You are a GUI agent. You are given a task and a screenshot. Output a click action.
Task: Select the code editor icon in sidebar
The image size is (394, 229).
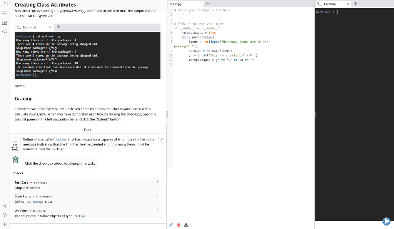point(4,31)
